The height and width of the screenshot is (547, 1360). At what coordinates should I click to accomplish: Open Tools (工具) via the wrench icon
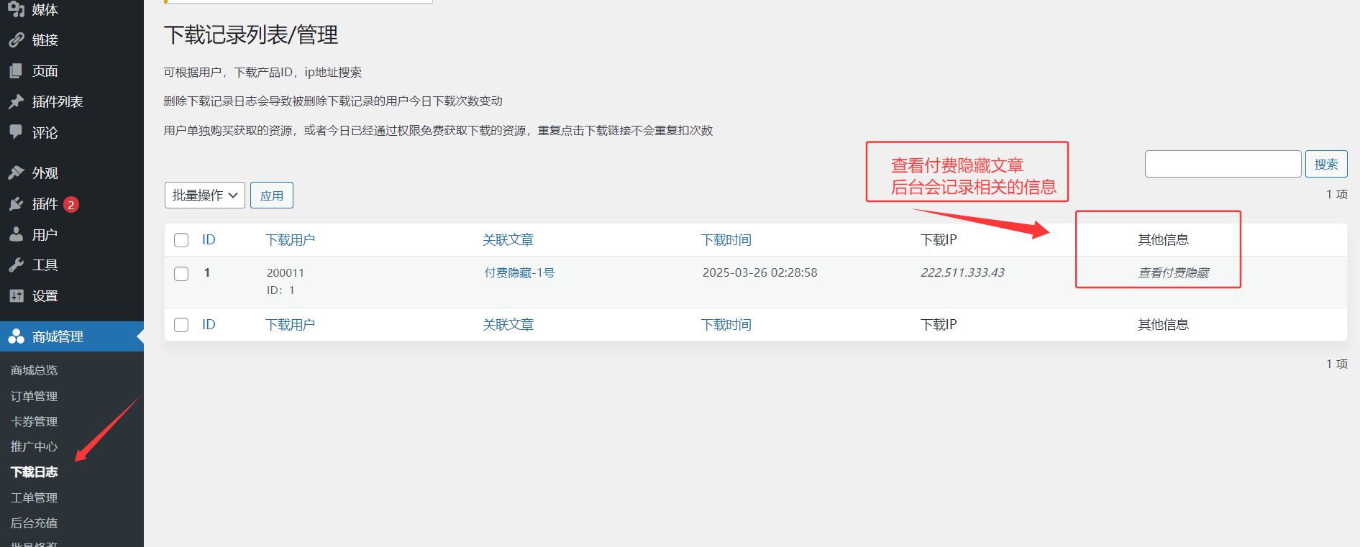16,265
